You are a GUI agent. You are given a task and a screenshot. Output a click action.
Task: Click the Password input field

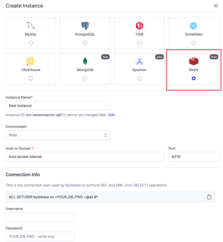click(40, 236)
